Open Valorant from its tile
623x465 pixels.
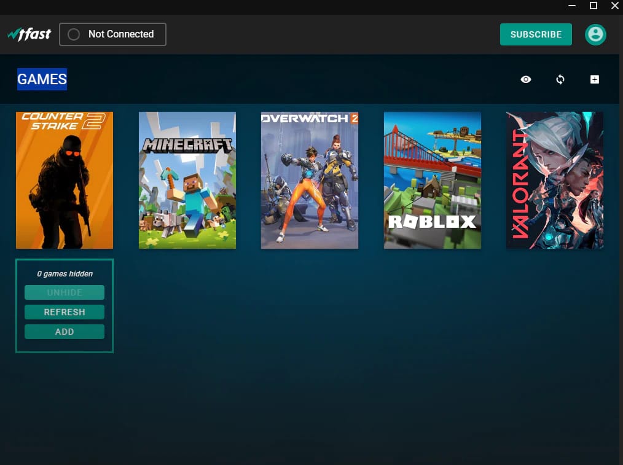pyautogui.click(x=554, y=180)
